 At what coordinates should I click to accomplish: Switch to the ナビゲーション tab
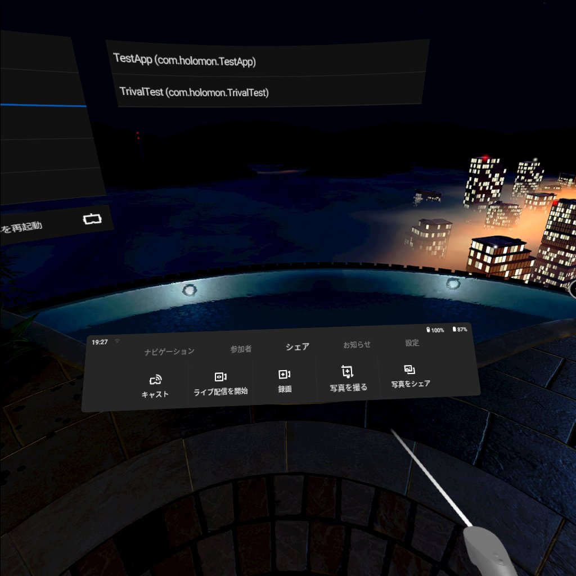point(169,352)
